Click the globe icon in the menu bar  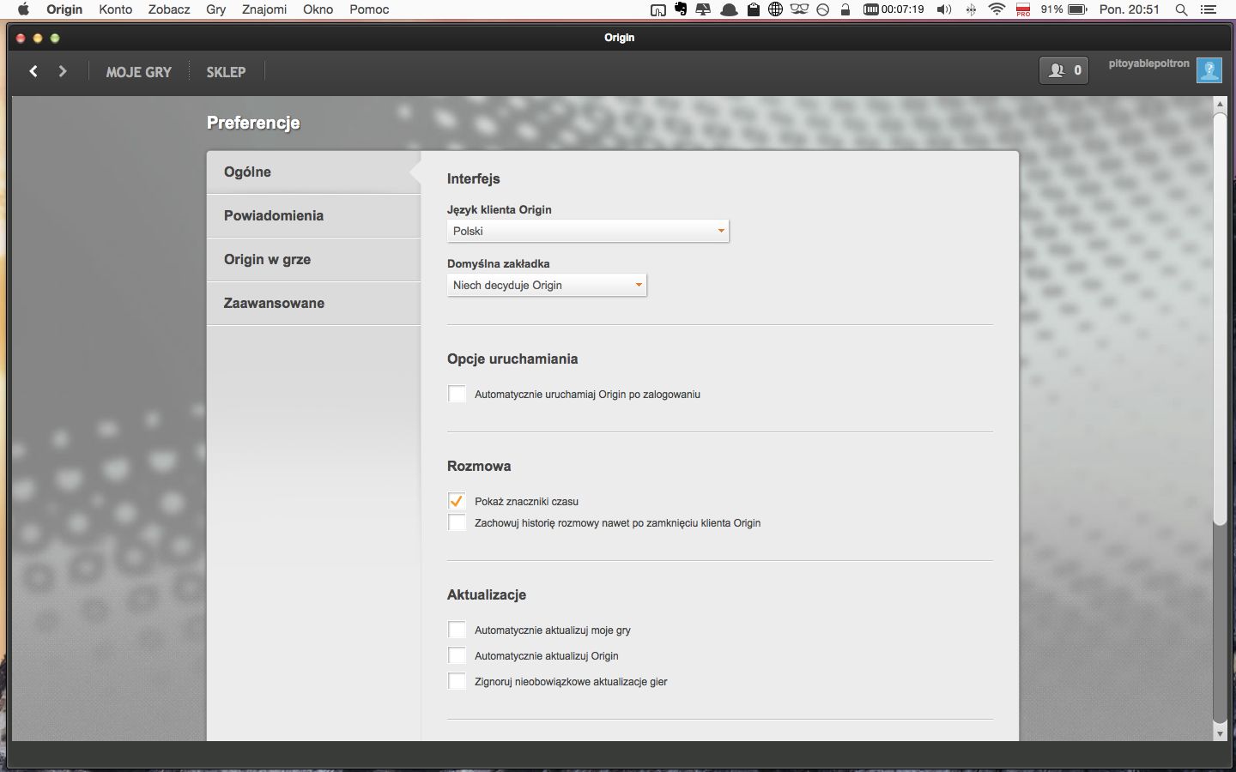(775, 9)
